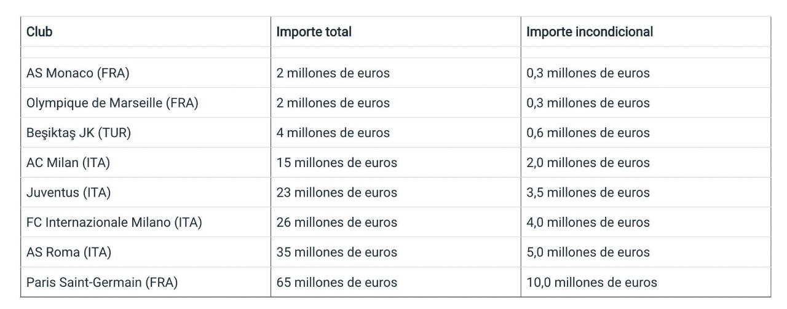Viewport: 787px width, 309px height.
Task: Select the FC Internazionale Milano (ITA) cell
Action: click(114, 222)
